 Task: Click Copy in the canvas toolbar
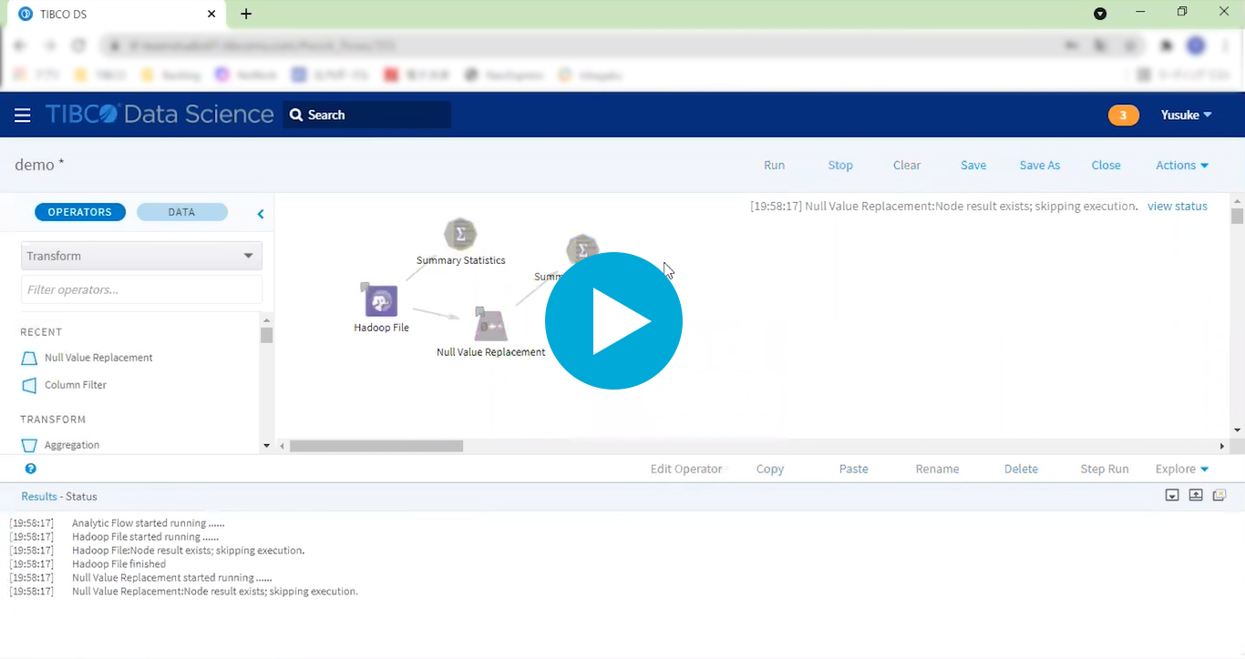pos(770,469)
